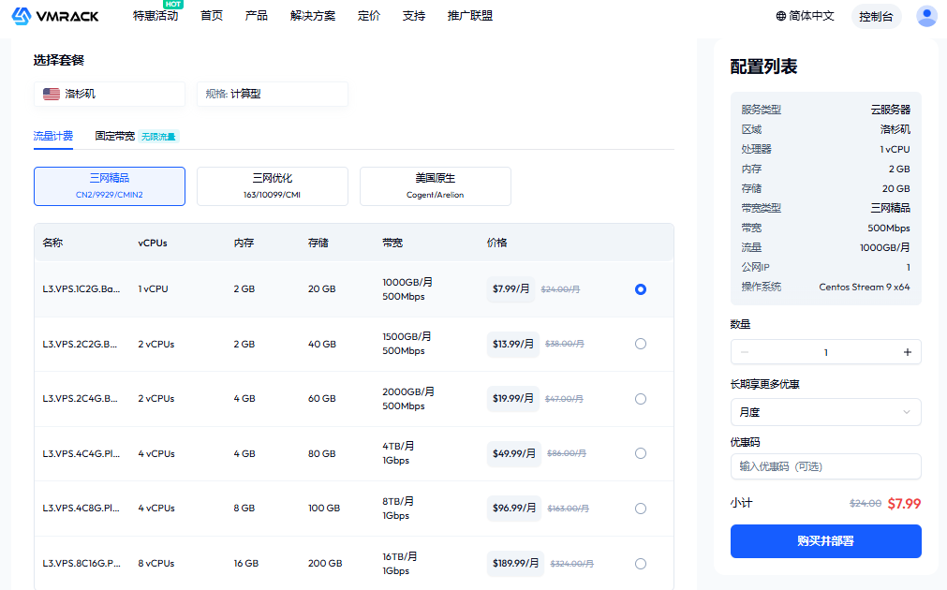This screenshot has height=590, width=947.
Task: Select the 三网优化 163/10099/CMI option
Action: (x=272, y=185)
